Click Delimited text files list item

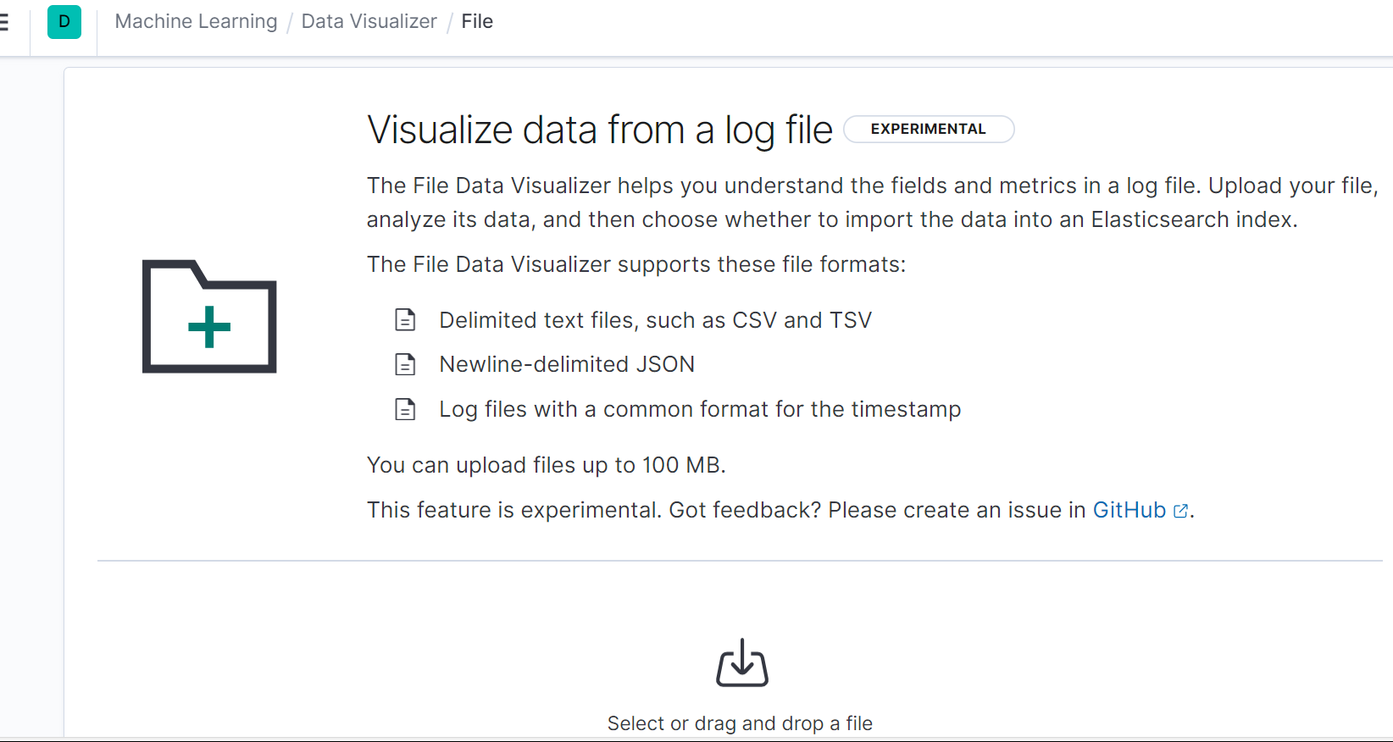tap(655, 320)
